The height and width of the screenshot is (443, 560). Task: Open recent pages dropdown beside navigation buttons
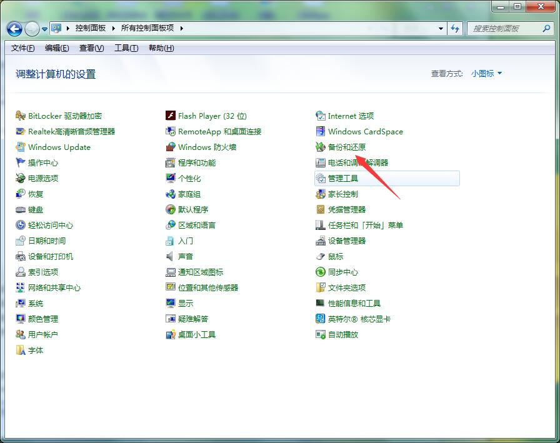coord(44,29)
